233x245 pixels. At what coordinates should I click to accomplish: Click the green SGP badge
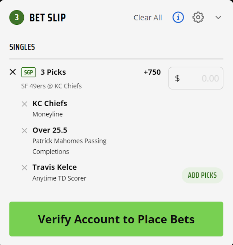[x=28, y=72]
